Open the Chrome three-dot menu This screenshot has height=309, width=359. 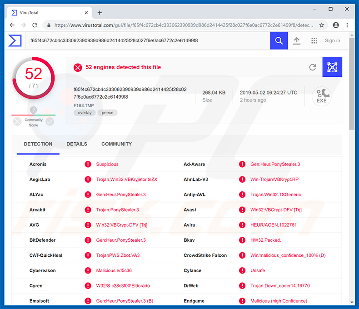347,25
